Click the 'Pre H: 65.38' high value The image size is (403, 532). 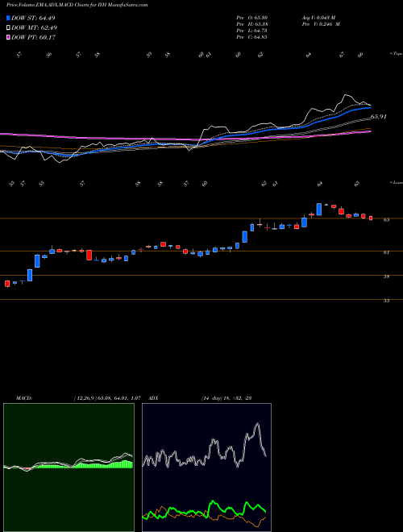(x=252, y=24)
